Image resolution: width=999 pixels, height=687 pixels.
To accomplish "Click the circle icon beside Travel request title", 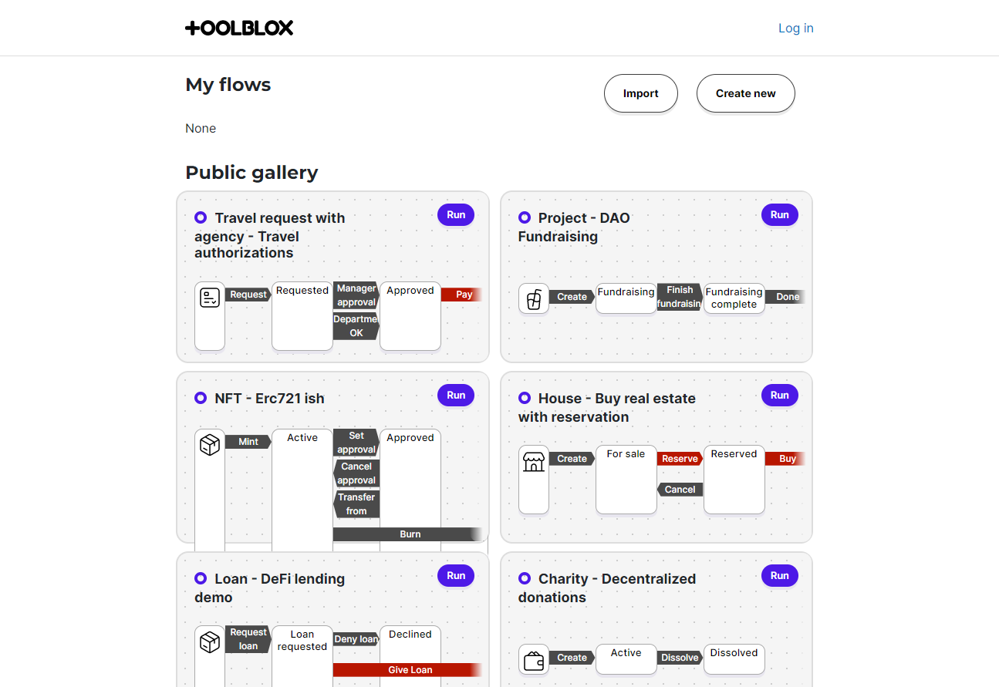I will point(201,218).
